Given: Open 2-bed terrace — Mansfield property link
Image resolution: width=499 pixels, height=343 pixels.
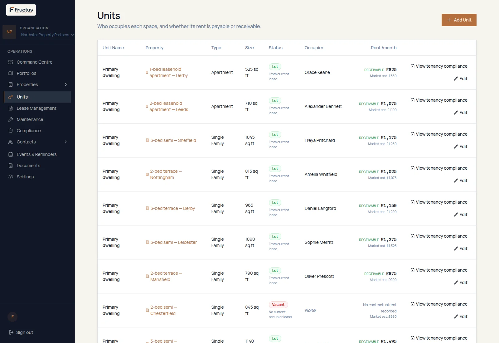Looking at the screenshot, I should click(166, 276).
